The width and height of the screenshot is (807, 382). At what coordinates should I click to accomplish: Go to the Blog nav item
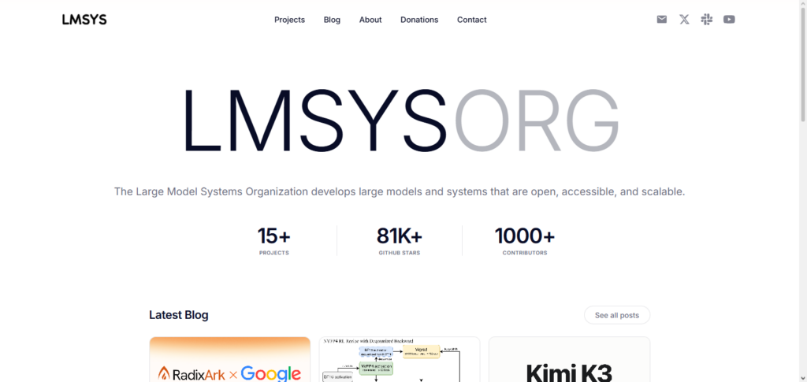point(332,20)
